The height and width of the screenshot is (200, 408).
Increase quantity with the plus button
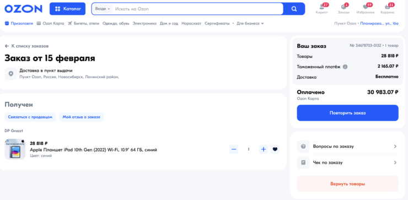(264, 149)
